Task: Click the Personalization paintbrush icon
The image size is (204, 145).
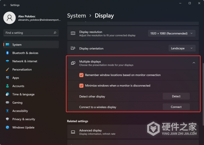Action: click(x=7, y=69)
